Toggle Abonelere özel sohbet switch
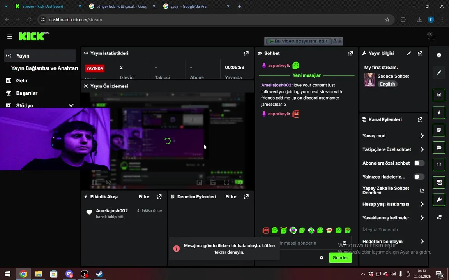The height and width of the screenshot is (280, 449). click(x=419, y=163)
